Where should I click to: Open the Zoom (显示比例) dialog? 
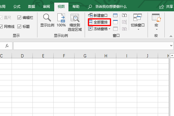(x=47, y=21)
